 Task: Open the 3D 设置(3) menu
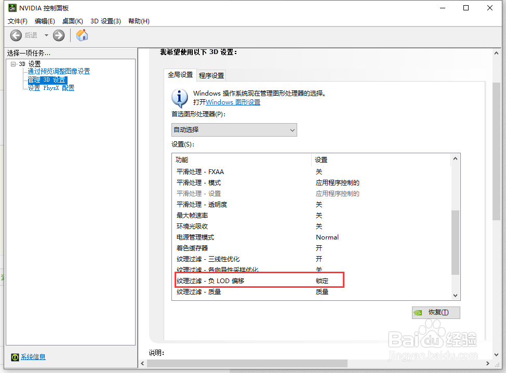(x=105, y=21)
